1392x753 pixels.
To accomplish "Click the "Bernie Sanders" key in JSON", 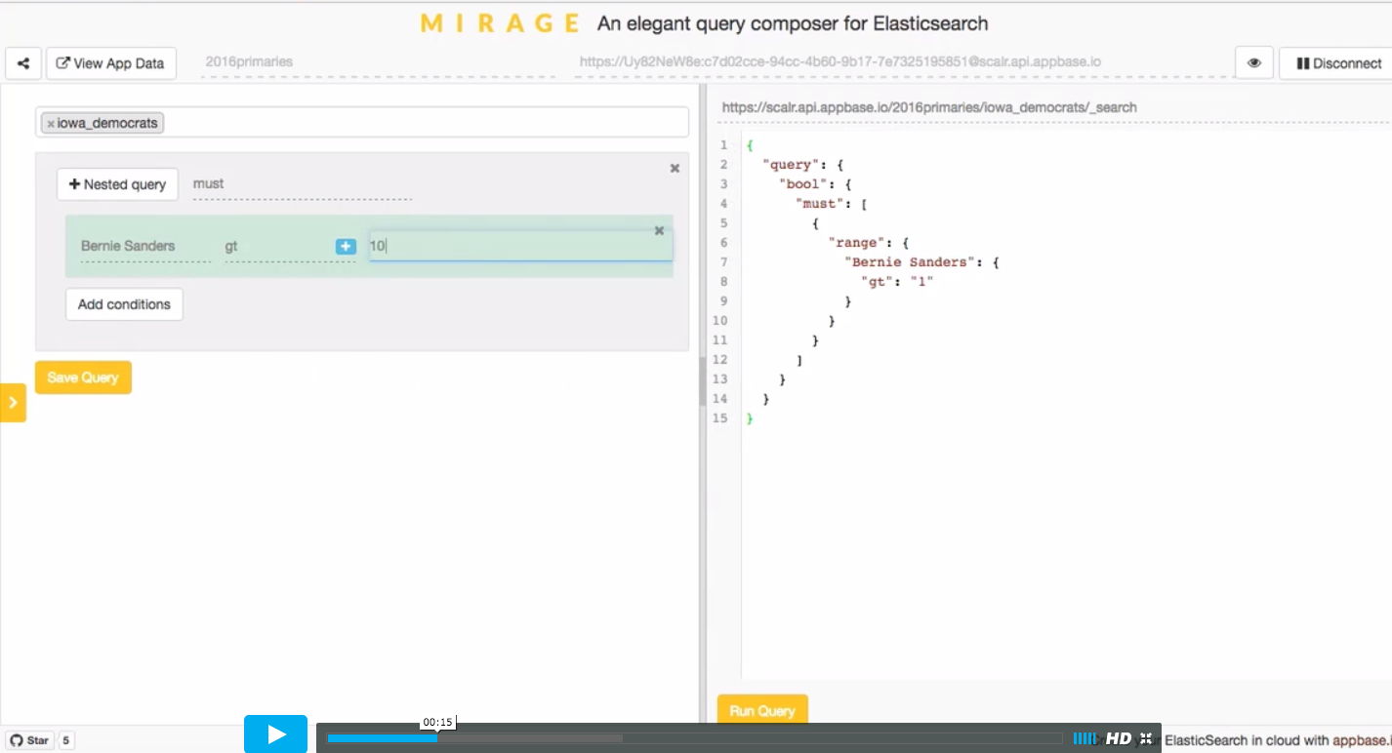I will pyautogui.click(x=909, y=262).
